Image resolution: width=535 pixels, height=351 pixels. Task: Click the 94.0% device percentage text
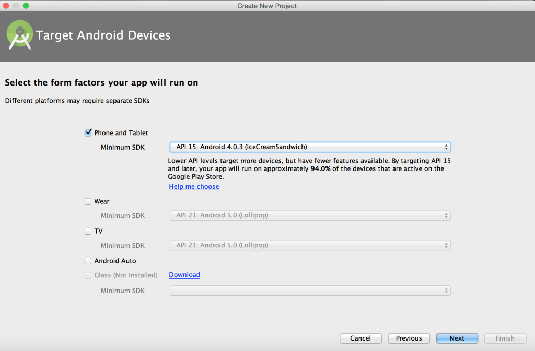pos(320,168)
